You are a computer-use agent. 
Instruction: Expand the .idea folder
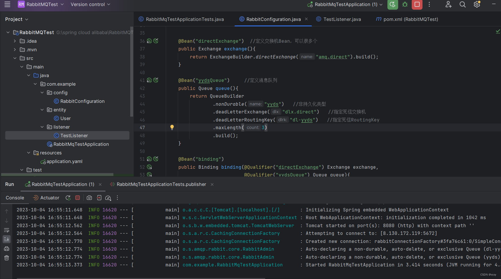pyautogui.click(x=15, y=41)
